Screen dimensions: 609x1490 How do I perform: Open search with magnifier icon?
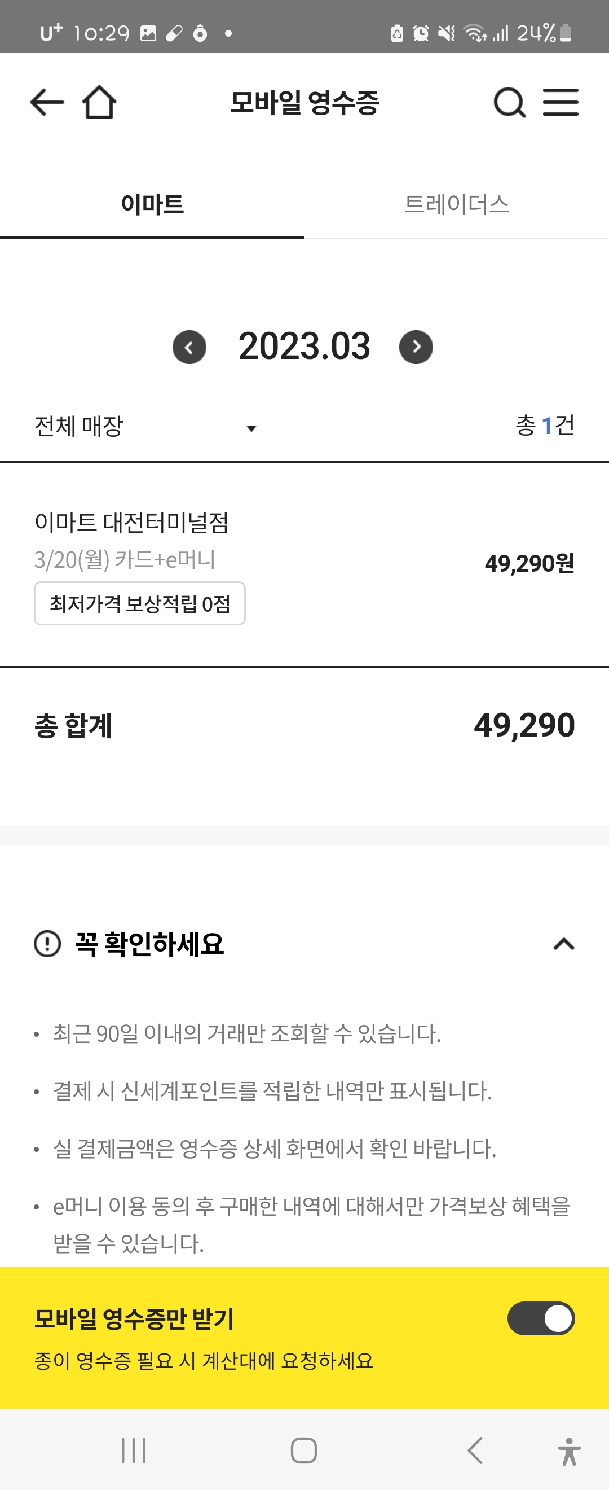pos(509,102)
